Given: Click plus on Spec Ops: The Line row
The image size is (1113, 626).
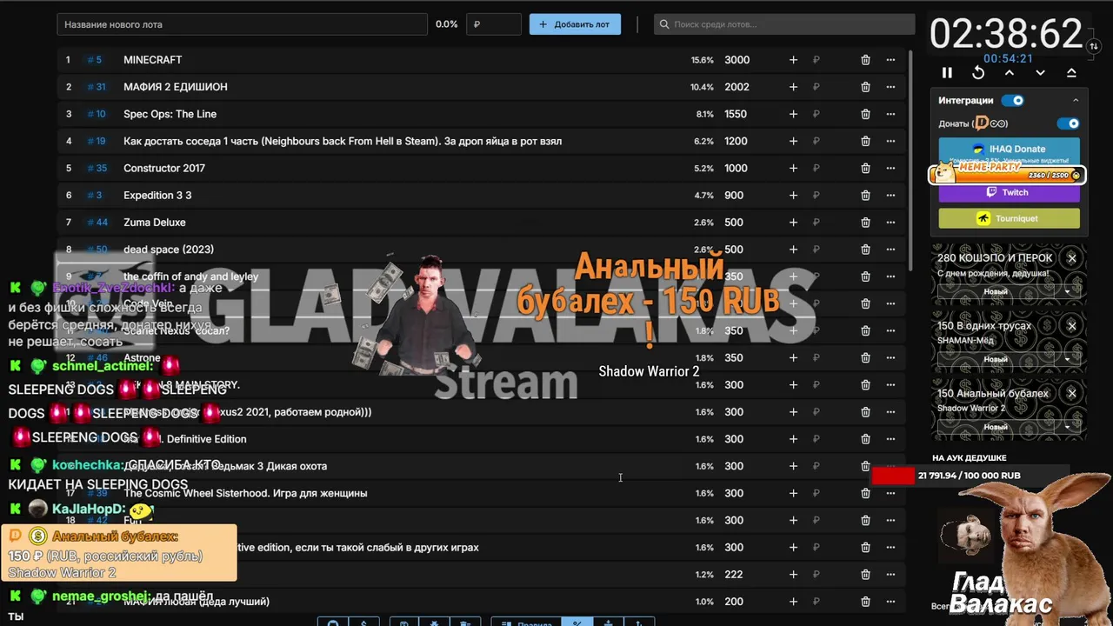Looking at the screenshot, I should (793, 114).
